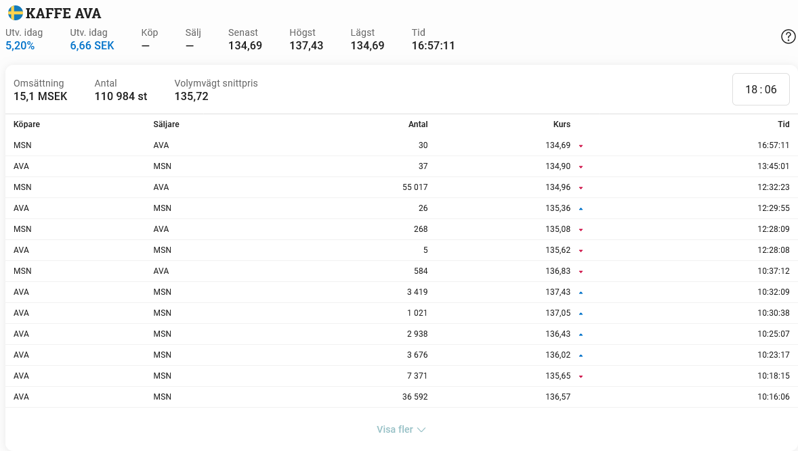Click the down arrow beside price 135,65
This screenshot has height=451, width=798.
tap(581, 377)
